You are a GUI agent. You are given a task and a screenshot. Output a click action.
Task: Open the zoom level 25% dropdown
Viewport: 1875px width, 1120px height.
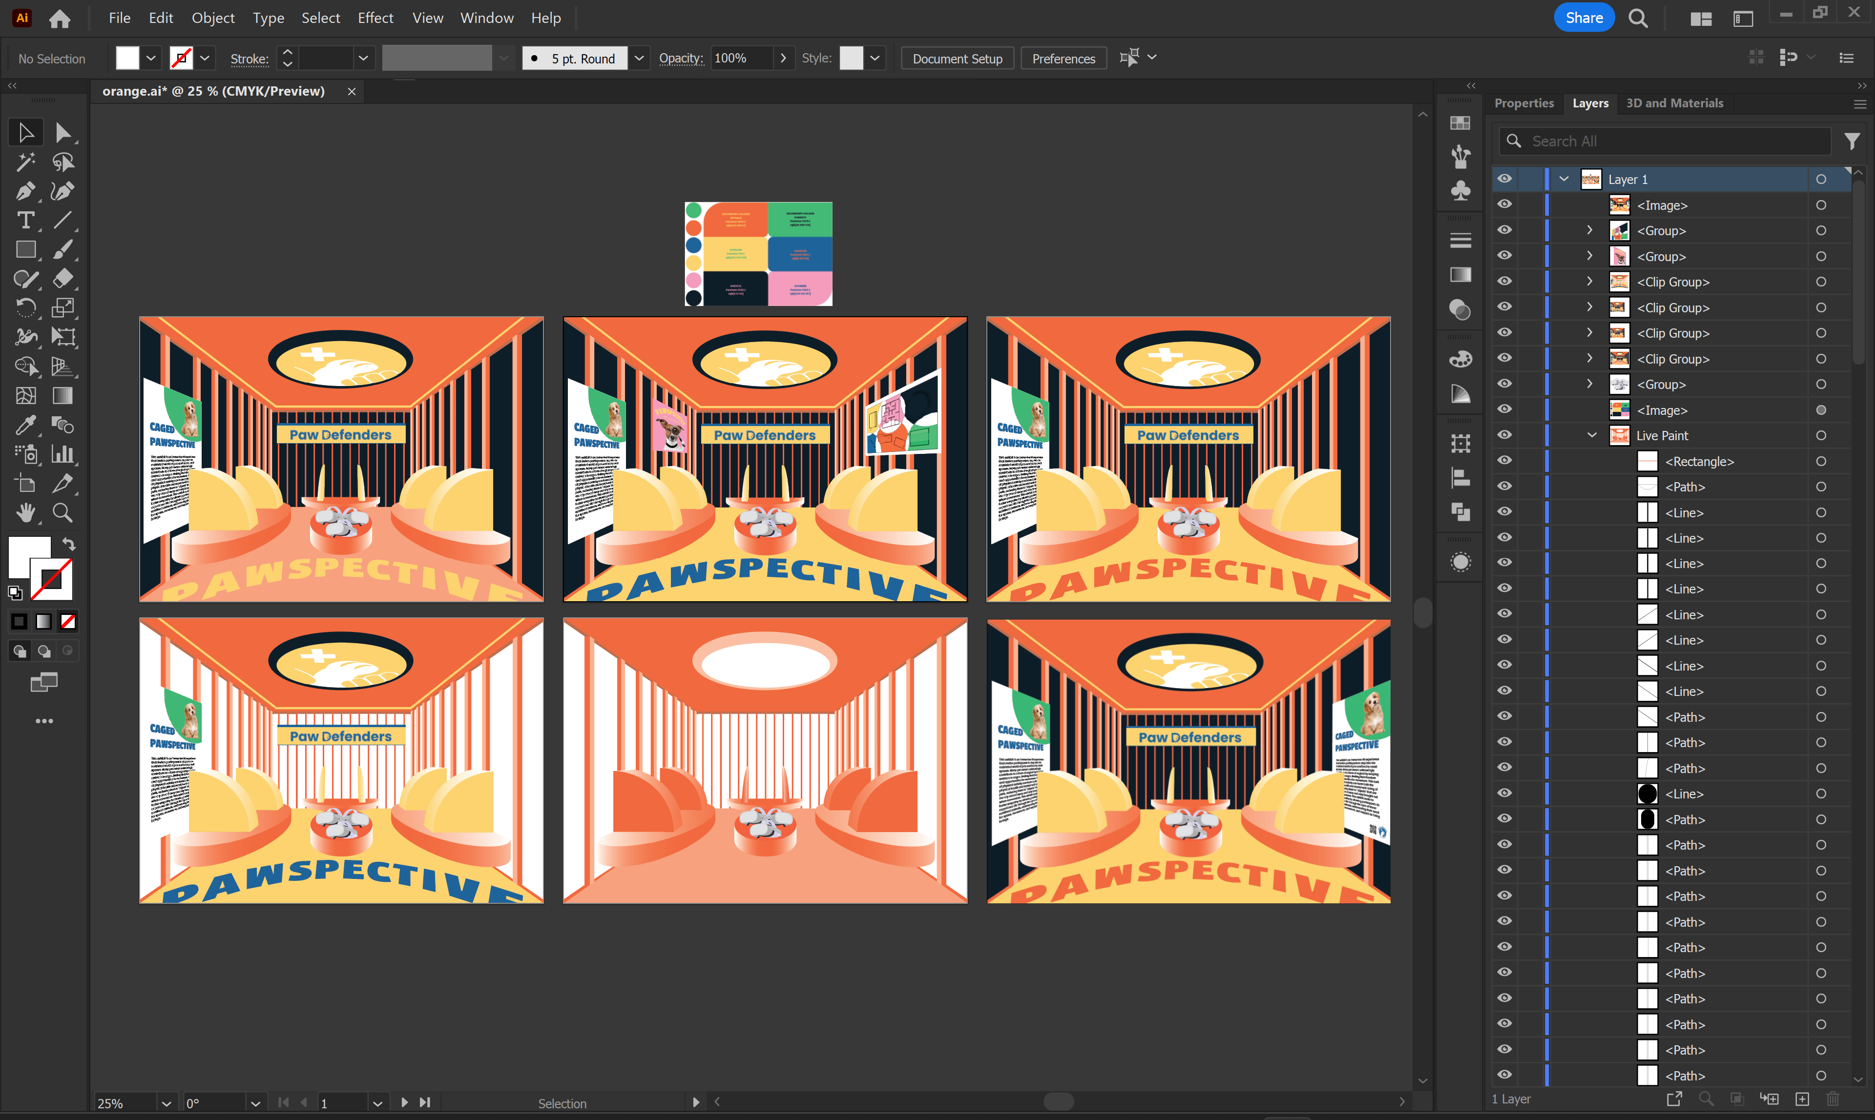pyautogui.click(x=167, y=1103)
